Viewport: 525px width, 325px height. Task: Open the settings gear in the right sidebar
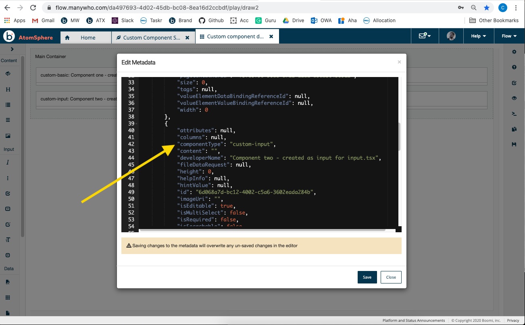[x=514, y=52]
